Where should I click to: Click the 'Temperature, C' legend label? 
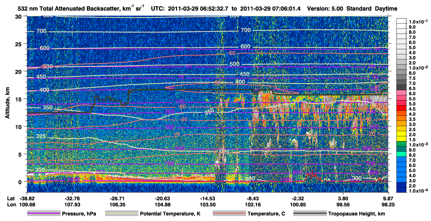pyautogui.click(x=266, y=214)
